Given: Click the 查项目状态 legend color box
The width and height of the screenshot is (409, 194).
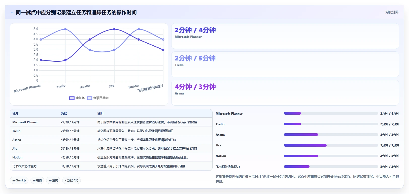Looking at the screenshot, I should point(89,98).
